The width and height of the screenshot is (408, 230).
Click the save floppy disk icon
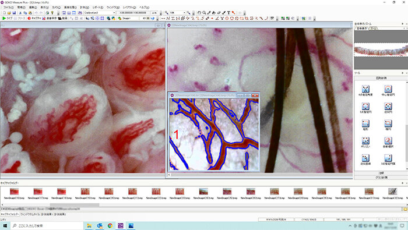(14, 13)
